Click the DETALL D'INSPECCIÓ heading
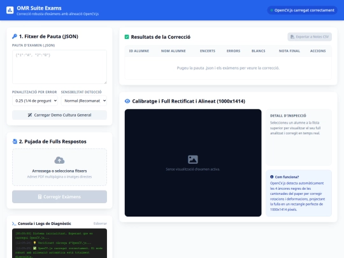This screenshot has height=258, width=344. 288,115
